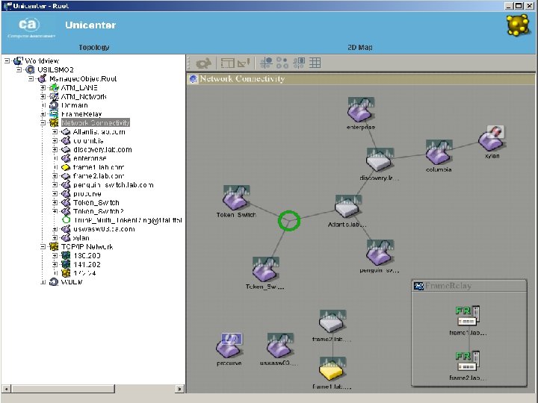The height and width of the screenshot is (403, 538).
Task: Select Token_Switch2 in the tree
Action: pyautogui.click(x=98, y=211)
